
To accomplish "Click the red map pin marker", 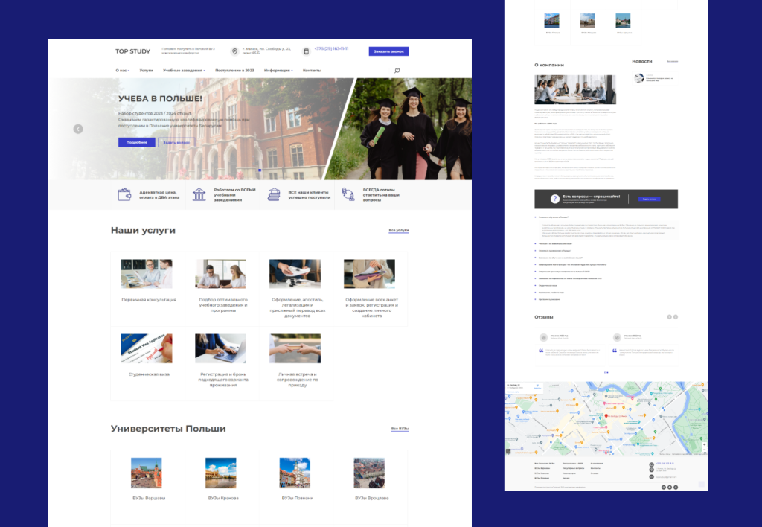I will click(x=605, y=415).
